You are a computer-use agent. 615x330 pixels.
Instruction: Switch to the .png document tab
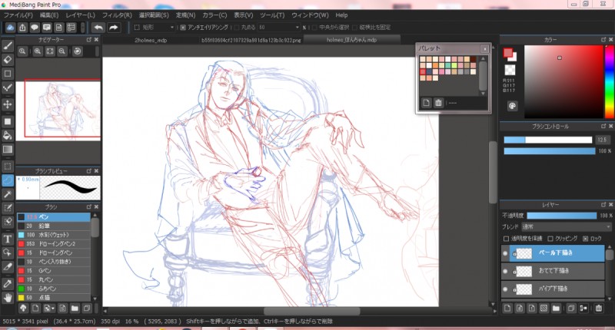pos(251,40)
